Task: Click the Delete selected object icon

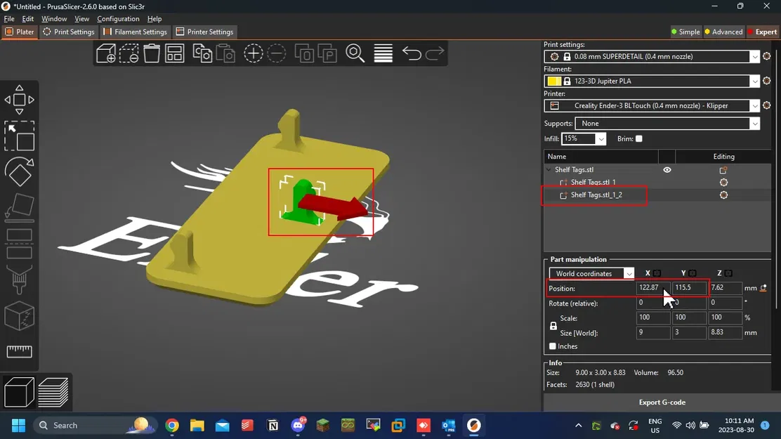Action: 129,53
